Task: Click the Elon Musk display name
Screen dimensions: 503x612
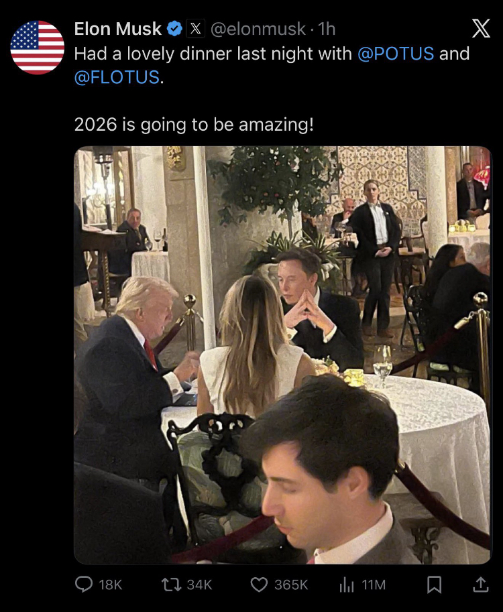Action: point(117,29)
